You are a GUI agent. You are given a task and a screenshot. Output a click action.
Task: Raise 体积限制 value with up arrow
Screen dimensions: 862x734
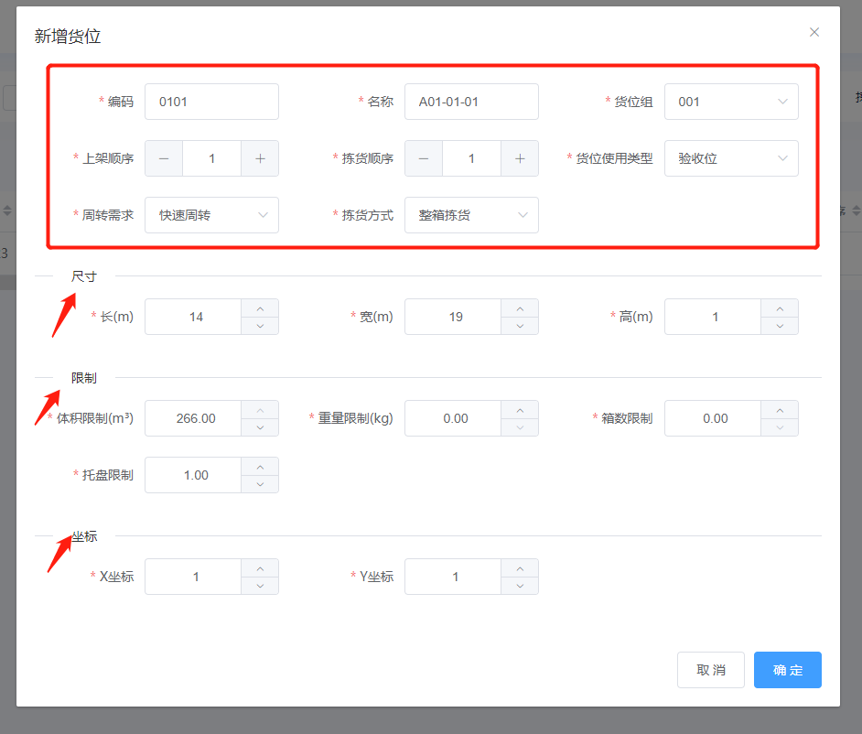coord(260,410)
